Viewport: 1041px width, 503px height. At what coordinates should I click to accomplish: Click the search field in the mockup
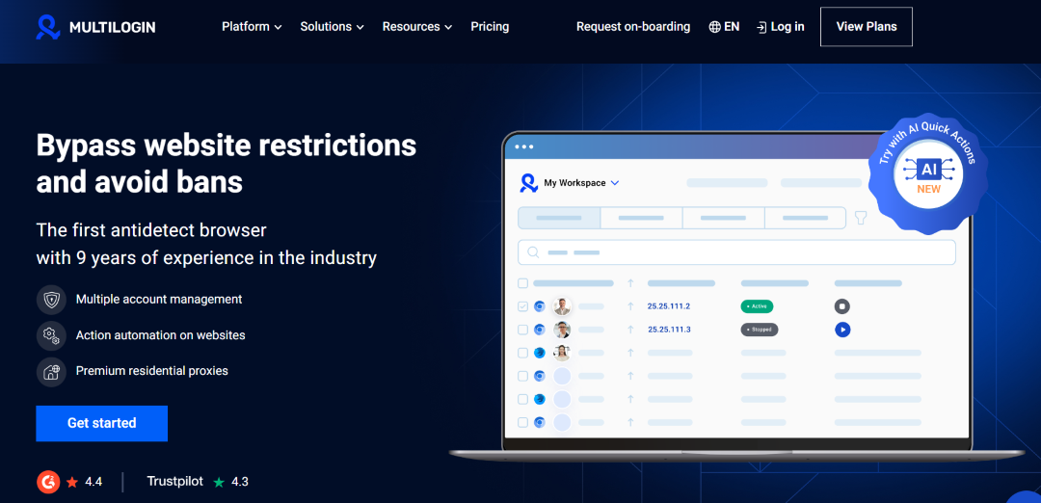coord(736,252)
